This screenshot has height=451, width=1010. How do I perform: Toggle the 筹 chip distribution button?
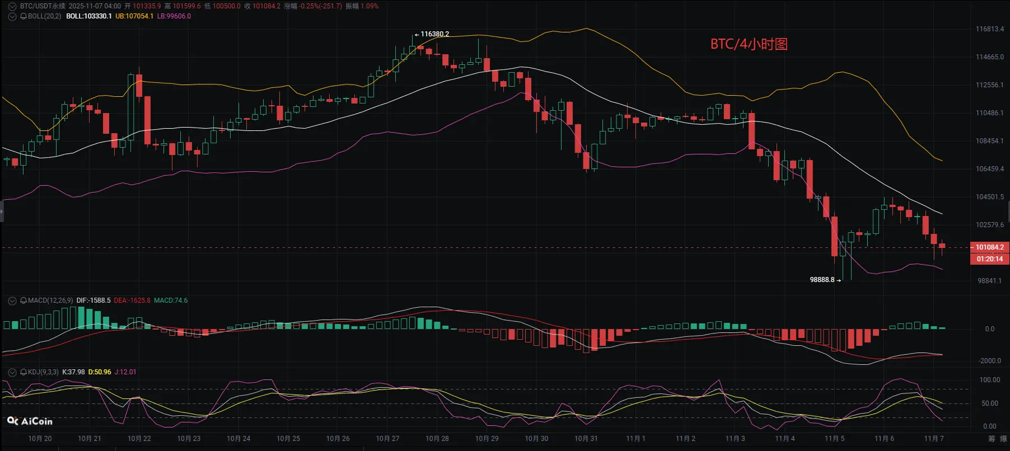click(992, 439)
